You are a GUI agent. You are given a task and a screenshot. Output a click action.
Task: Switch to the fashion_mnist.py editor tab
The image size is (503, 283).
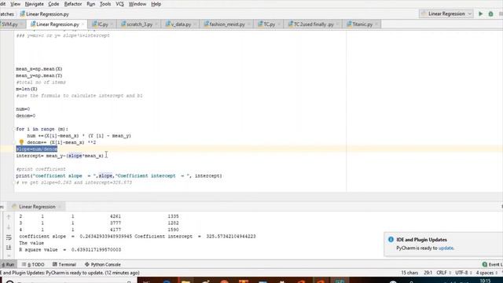pyautogui.click(x=227, y=24)
